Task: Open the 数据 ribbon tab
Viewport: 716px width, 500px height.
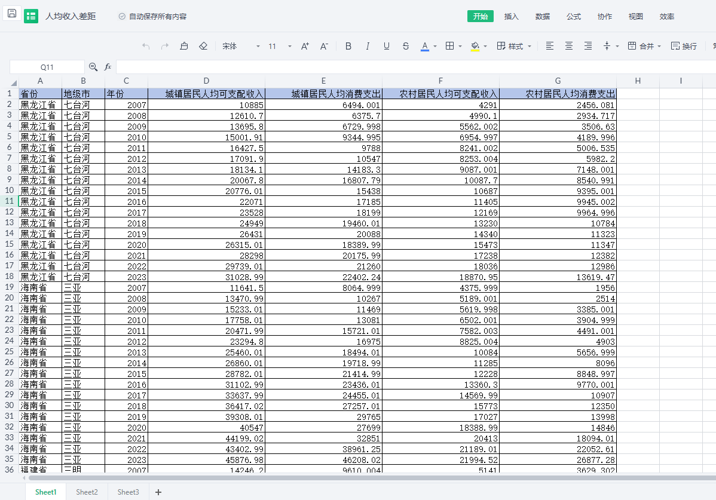Action: (543, 16)
